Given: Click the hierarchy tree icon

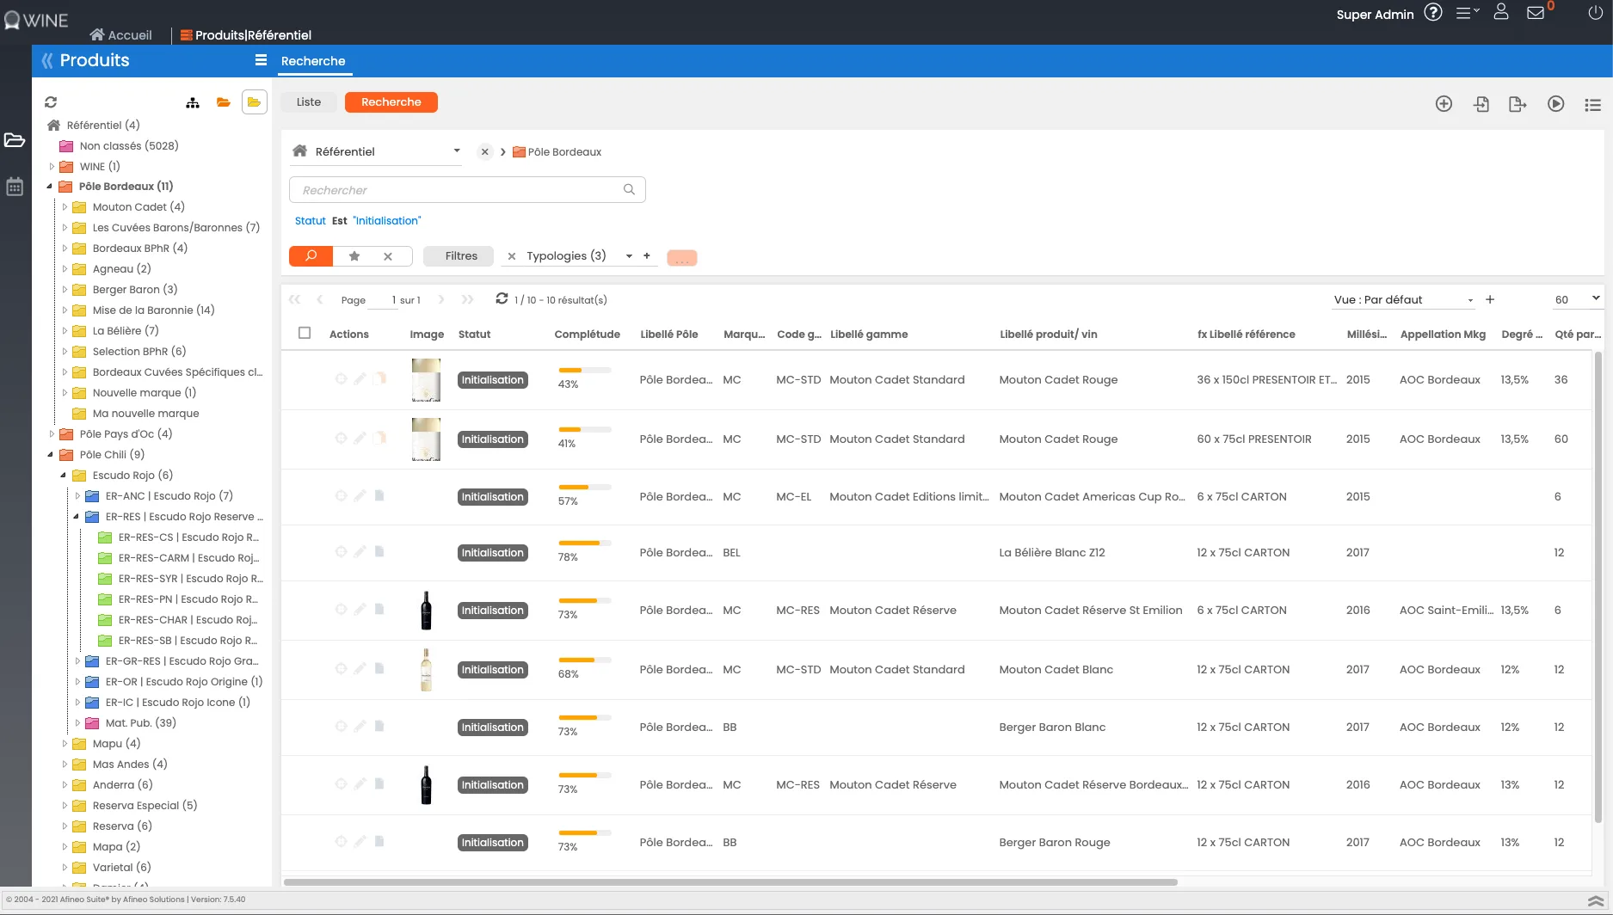Looking at the screenshot, I should pos(193,102).
